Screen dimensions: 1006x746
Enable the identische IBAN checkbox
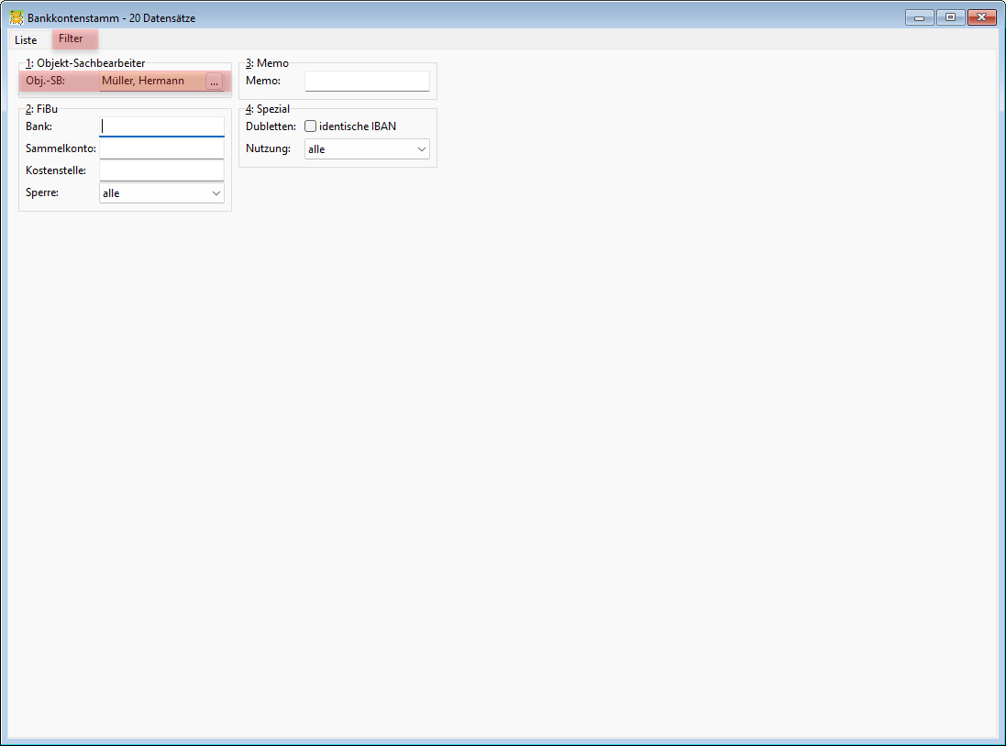[x=311, y=126]
